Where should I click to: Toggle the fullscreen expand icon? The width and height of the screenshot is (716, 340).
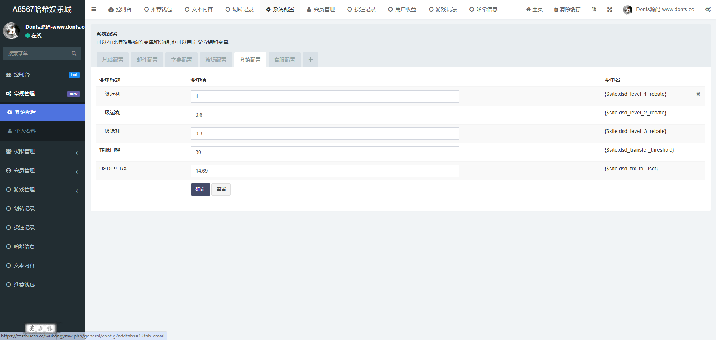[x=610, y=9]
